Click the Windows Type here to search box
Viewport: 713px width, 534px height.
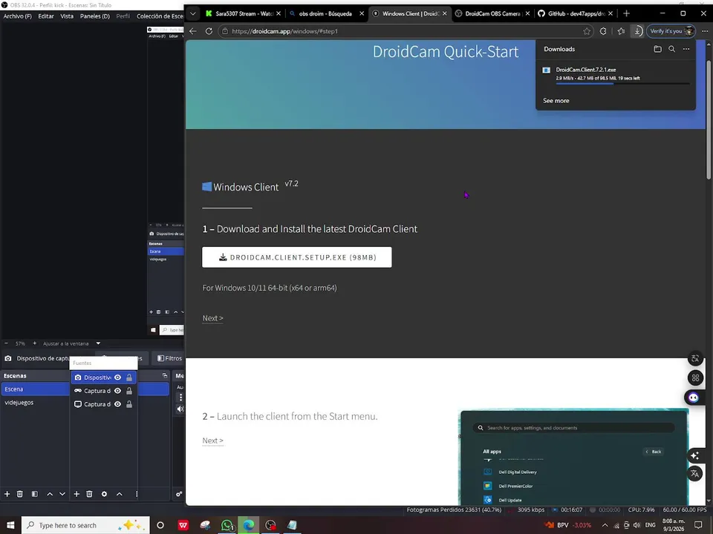85,525
